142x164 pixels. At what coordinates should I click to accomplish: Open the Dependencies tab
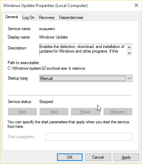[x=71, y=18]
